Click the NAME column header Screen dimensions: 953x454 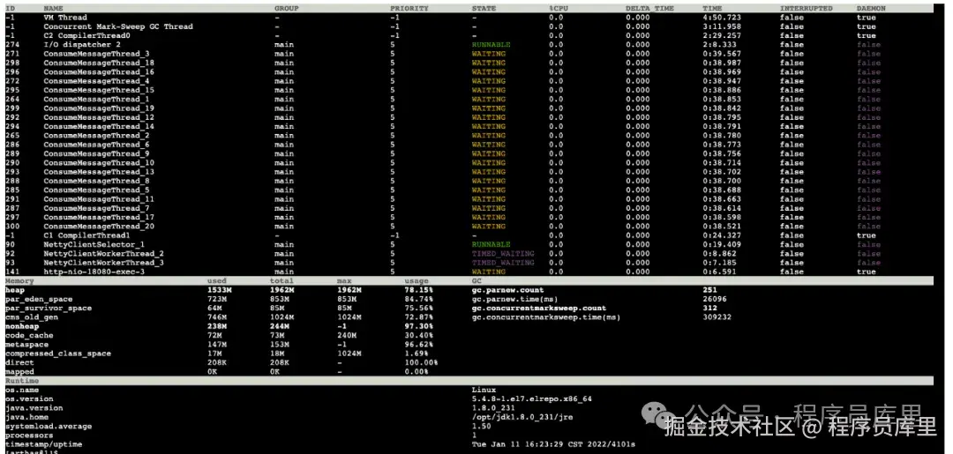pos(54,9)
